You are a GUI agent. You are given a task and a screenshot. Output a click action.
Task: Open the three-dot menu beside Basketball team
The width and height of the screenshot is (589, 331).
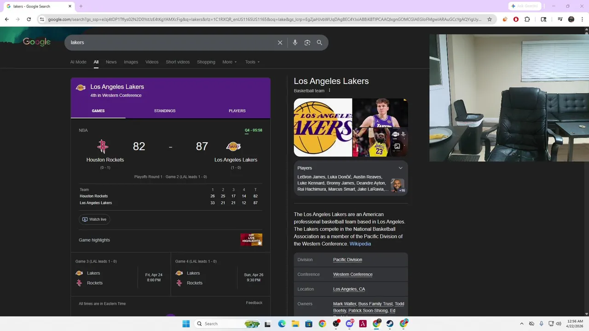pyautogui.click(x=329, y=91)
